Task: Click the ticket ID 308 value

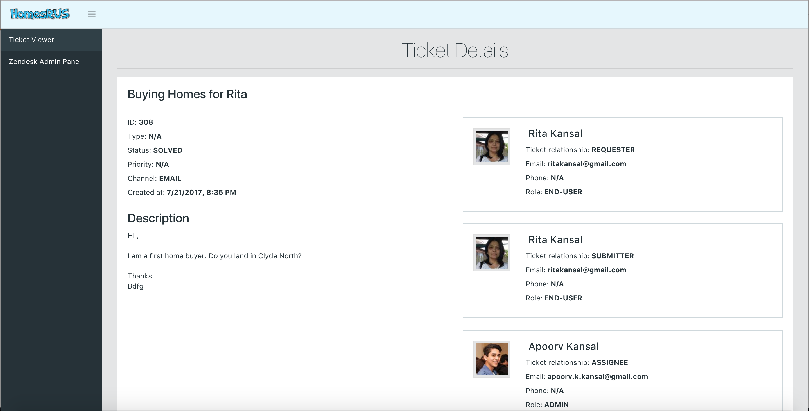Action: click(146, 122)
